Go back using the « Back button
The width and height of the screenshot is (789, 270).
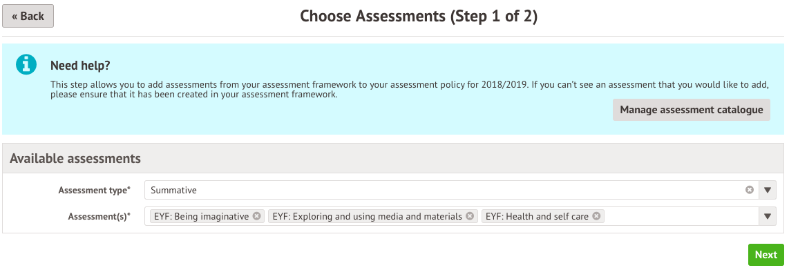(x=28, y=16)
